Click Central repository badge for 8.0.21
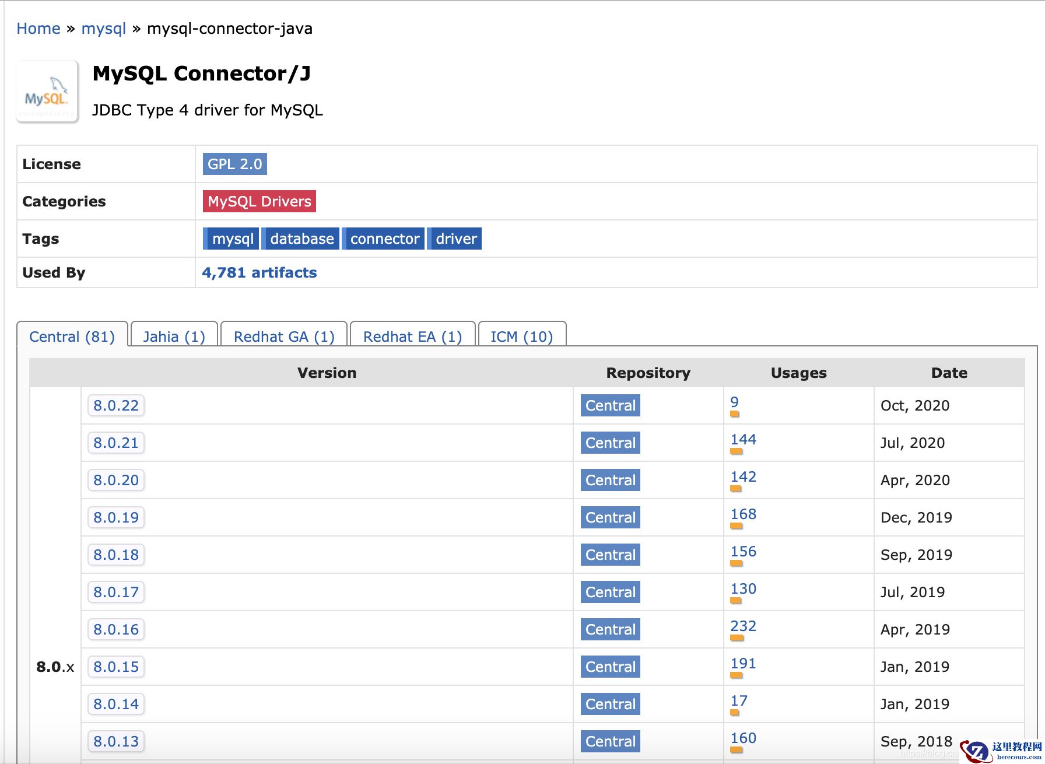This screenshot has height=764, width=1045. pos(611,443)
